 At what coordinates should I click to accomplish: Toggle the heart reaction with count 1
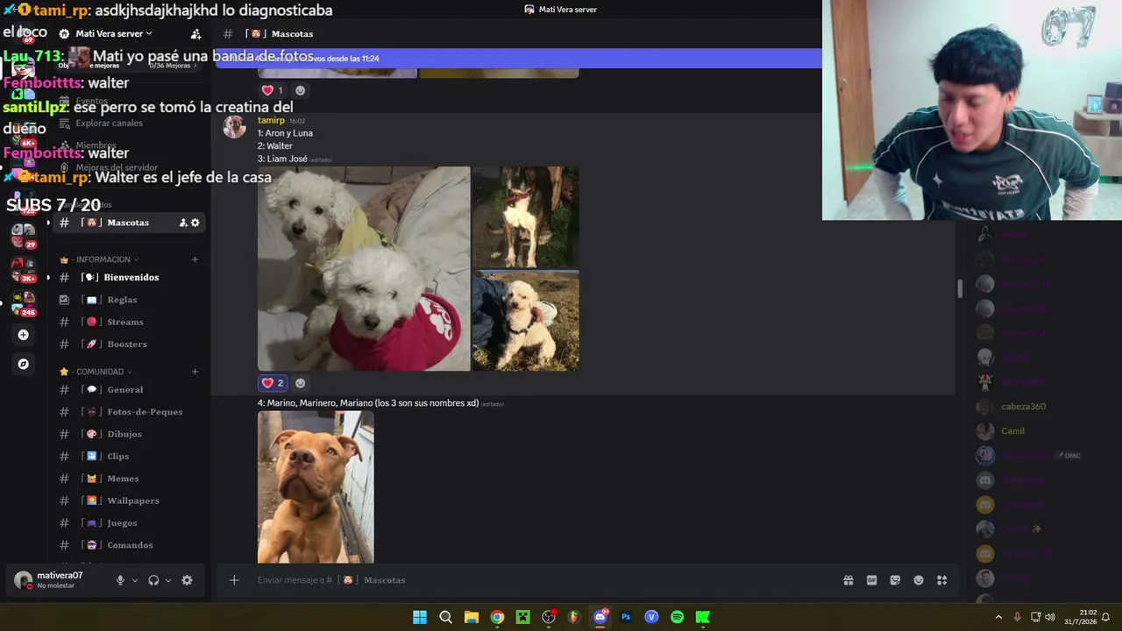tap(273, 90)
